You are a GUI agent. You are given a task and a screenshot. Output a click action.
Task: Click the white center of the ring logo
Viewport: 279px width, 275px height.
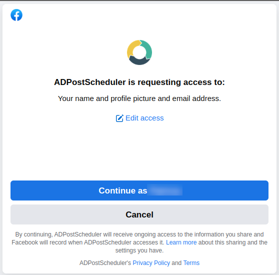[139, 52]
